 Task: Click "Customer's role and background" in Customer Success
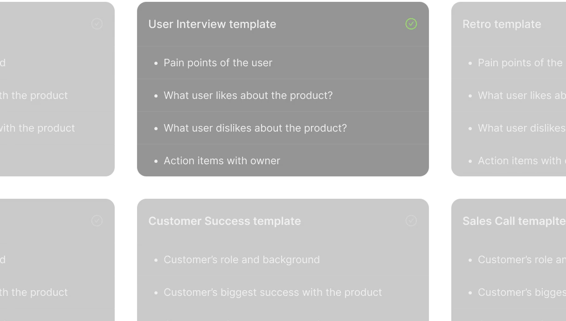[x=242, y=260]
